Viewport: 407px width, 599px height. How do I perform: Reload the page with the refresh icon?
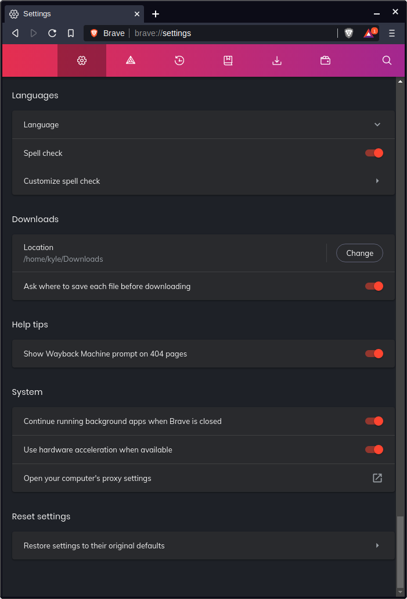coord(52,33)
